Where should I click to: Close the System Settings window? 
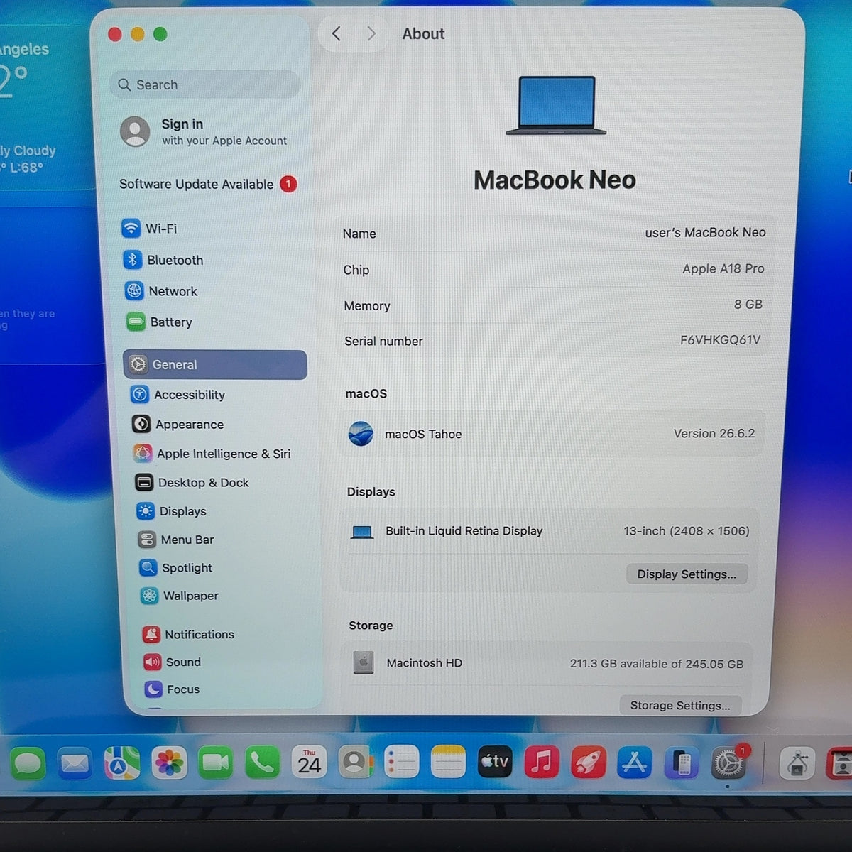pyautogui.click(x=114, y=34)
